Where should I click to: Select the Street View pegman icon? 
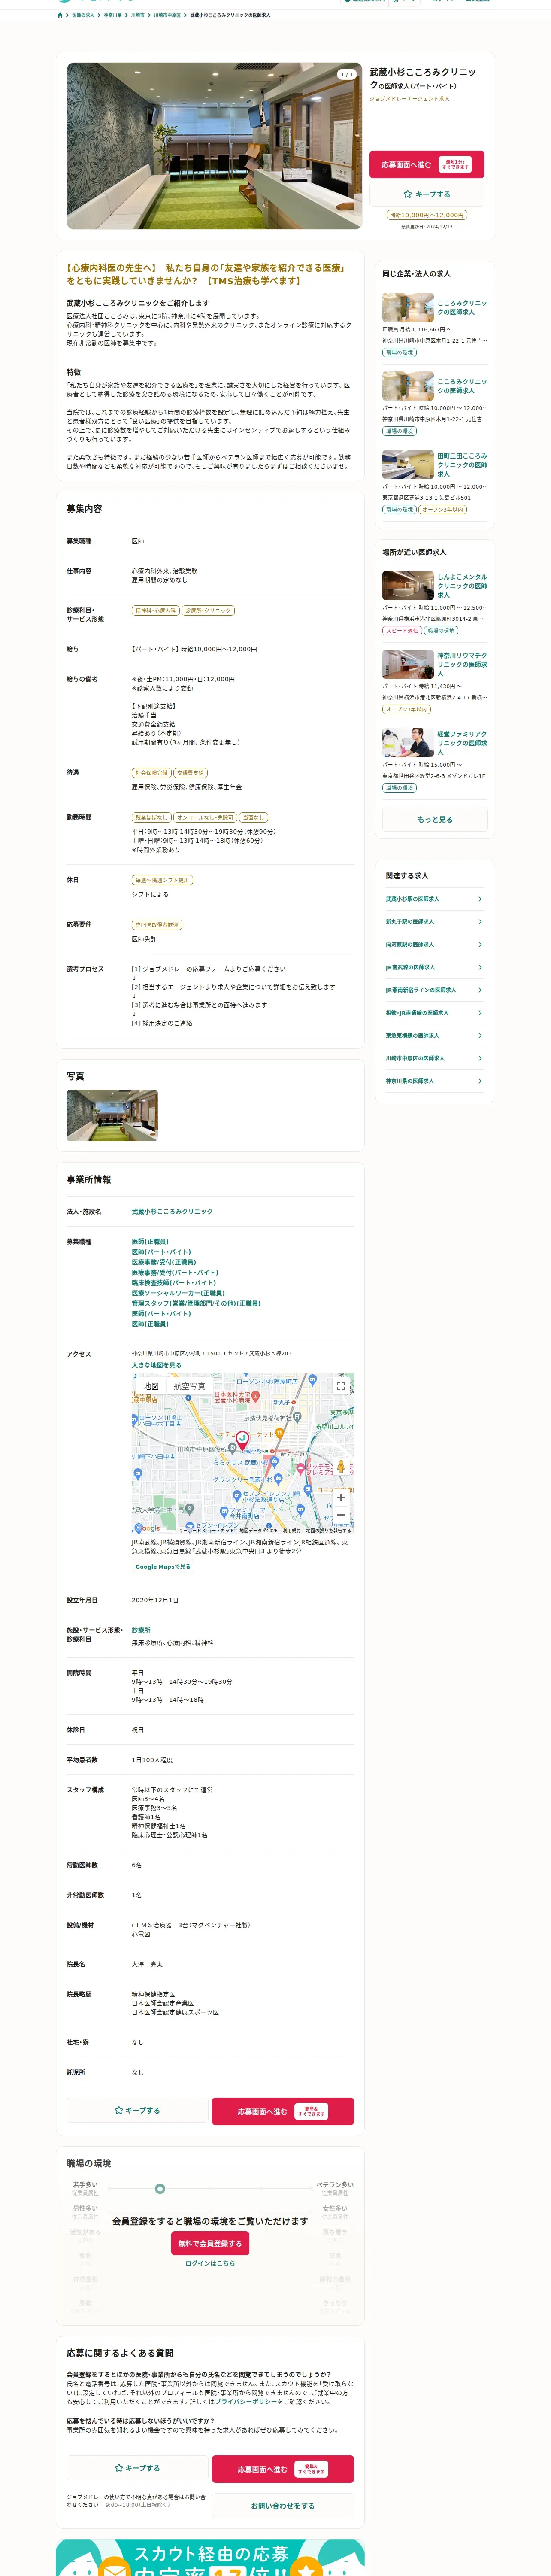tap(341, 1467)
